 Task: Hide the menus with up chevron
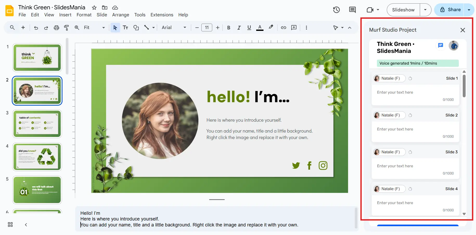[x=350, y=27]
